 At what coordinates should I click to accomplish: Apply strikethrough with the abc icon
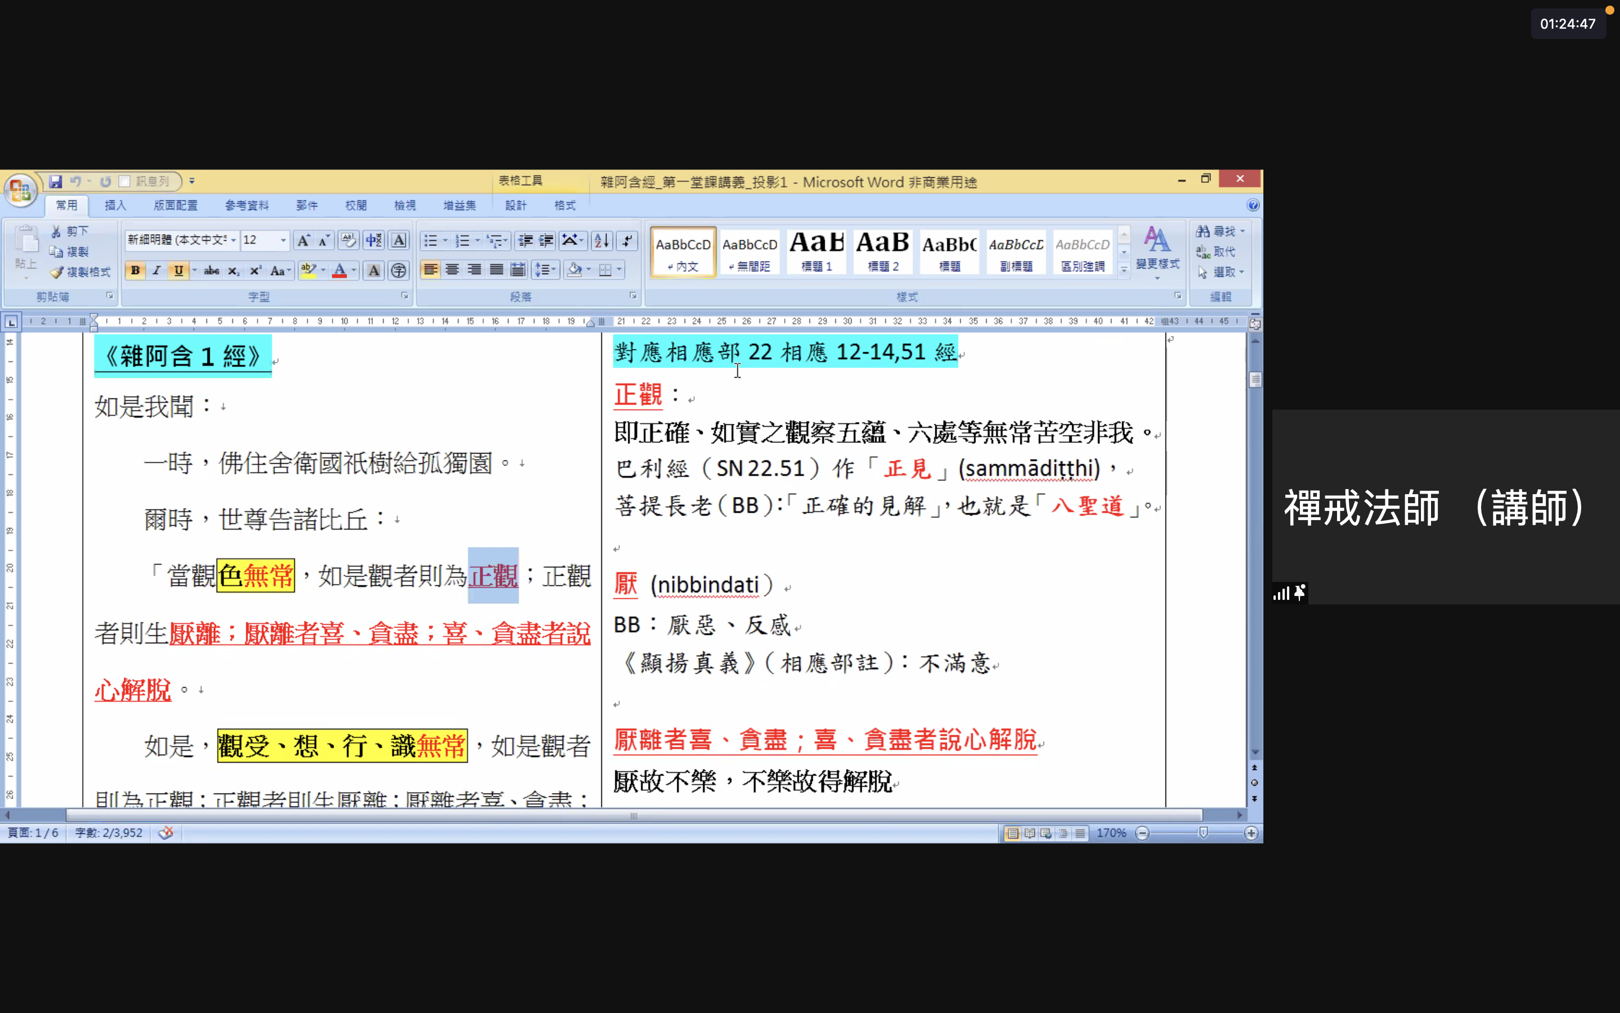pos(211,271)
